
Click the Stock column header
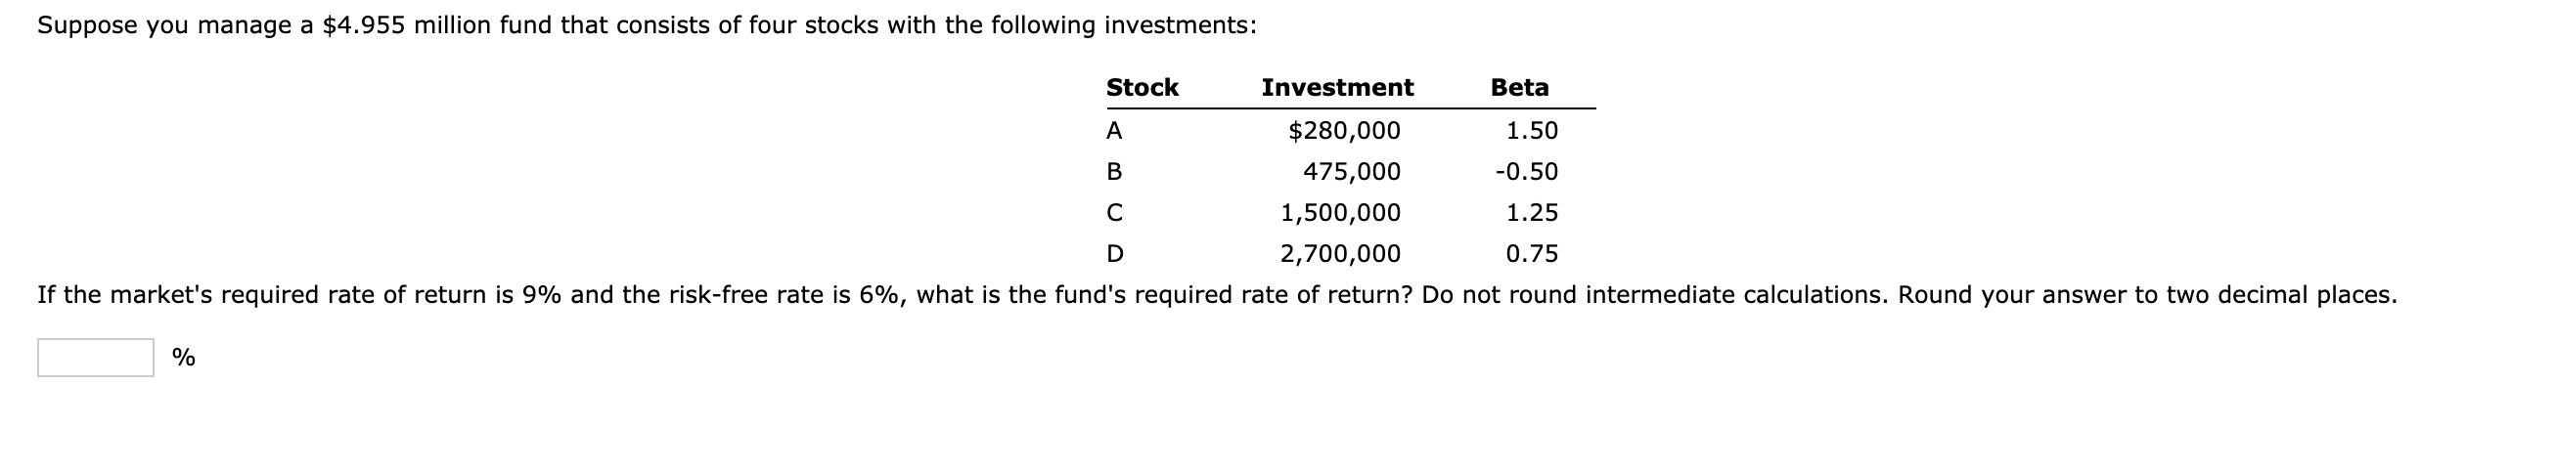point(1142,87)
